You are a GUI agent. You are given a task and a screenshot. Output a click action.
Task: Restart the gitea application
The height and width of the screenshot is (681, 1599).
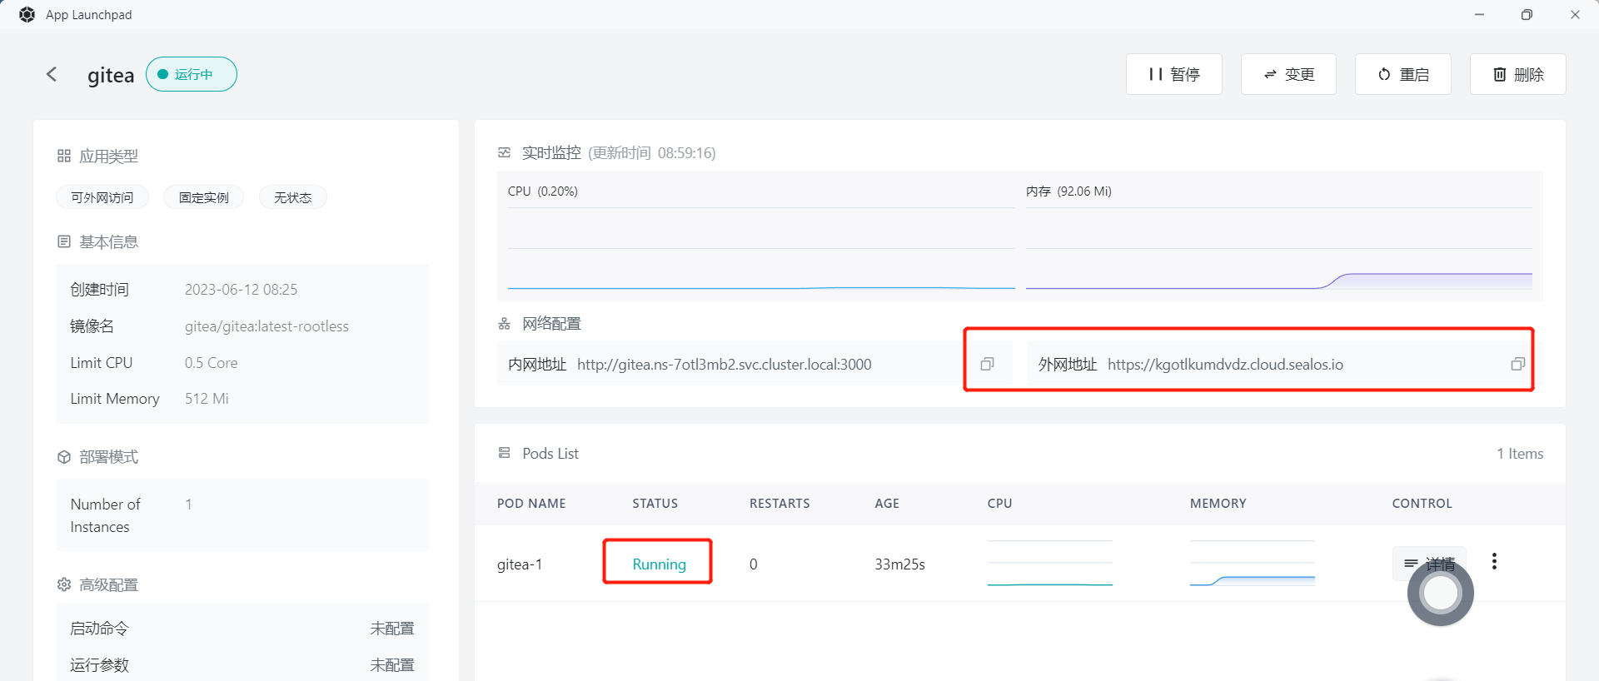coord(1402,75)
